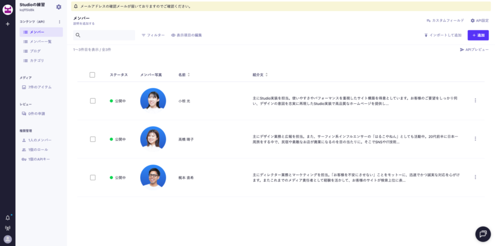Sort by the 名前 column arrows
495x246 pixels.
pyautogui.click(x=189, y=75)
